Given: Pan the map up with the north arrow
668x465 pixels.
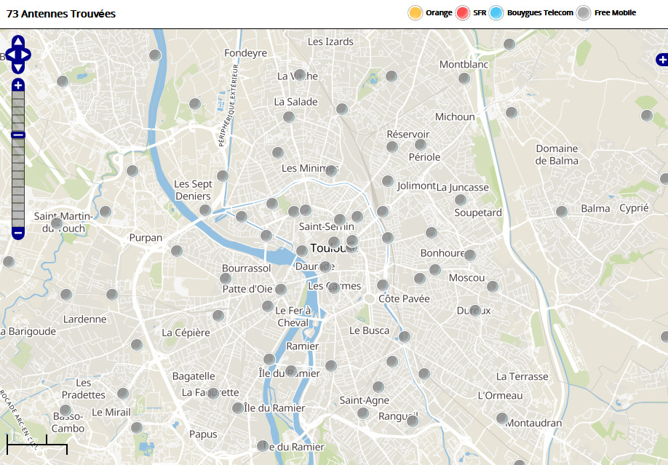Looking at the screenshot, I should pos(18,41).
